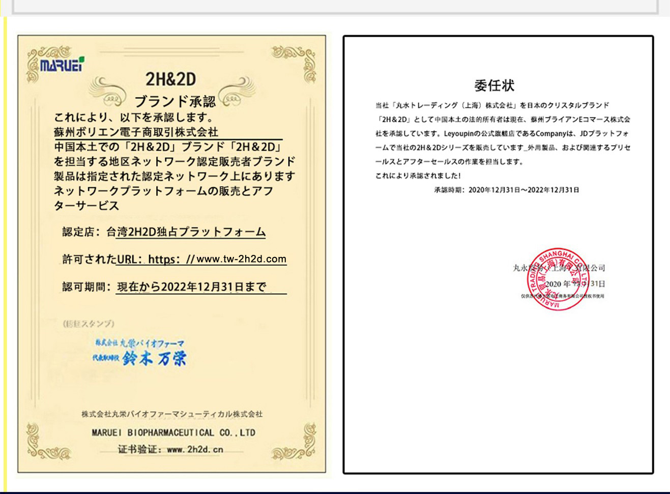Select the "承認時期: 2020年12月31日~2022年12月31日" line
Image resolution: width=670 pixels, height=494 pixels.
click(507, 190)
